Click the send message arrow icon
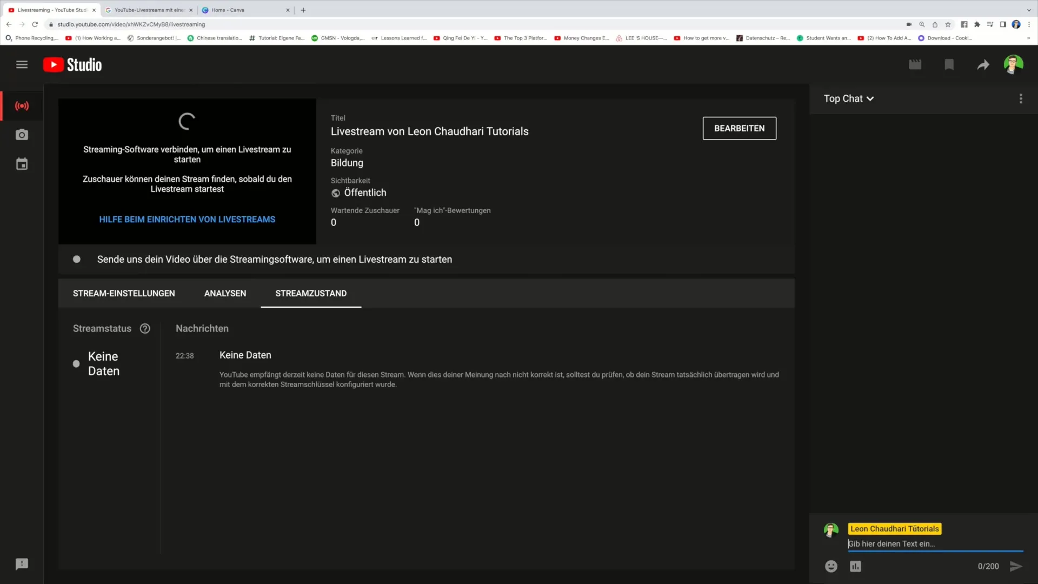The image size is (1038, 584). [x=1016, y=566]
